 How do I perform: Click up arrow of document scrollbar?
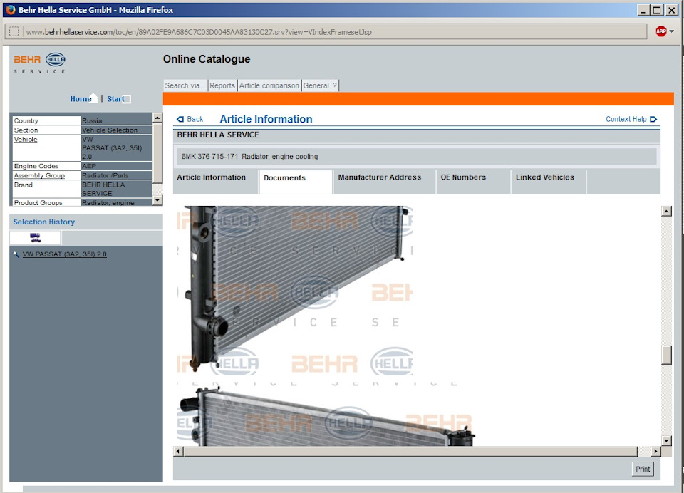click(666, 211)
